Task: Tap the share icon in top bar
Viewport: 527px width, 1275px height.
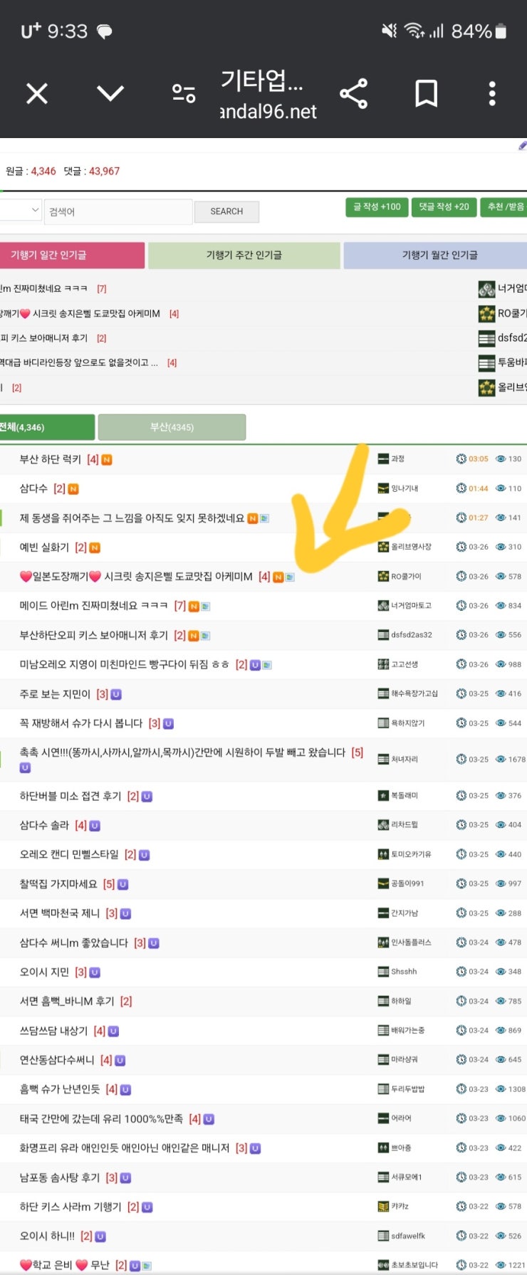Action: [354, 93]
